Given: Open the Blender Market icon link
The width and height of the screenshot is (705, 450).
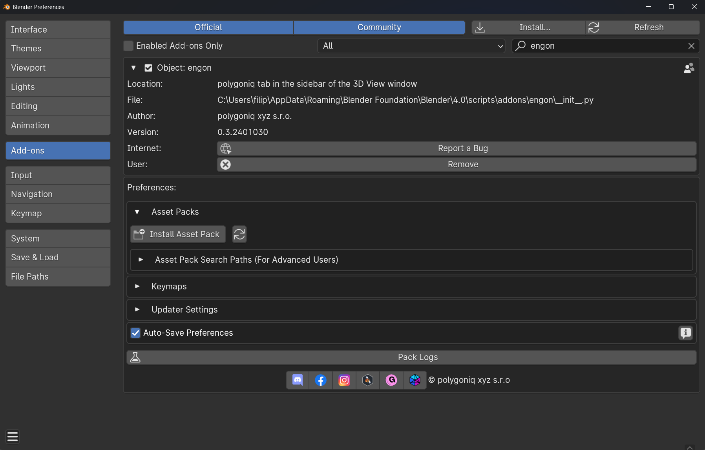Looking at the screenshot, I should 368,380.
